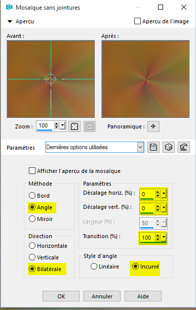The width and height of the screenshot is (196, 310).
Task: Choose the Linéaire angle style option
Action: tap(94, 267)
